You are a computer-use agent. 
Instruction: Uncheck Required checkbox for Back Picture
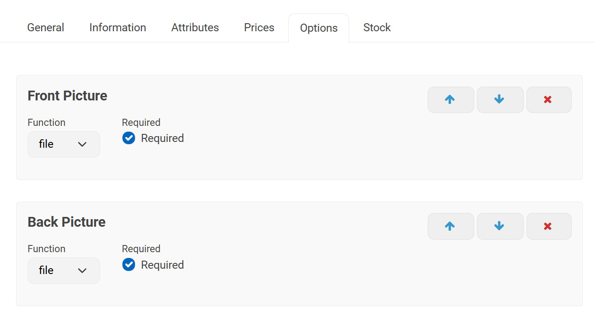(x=129, y=265)
